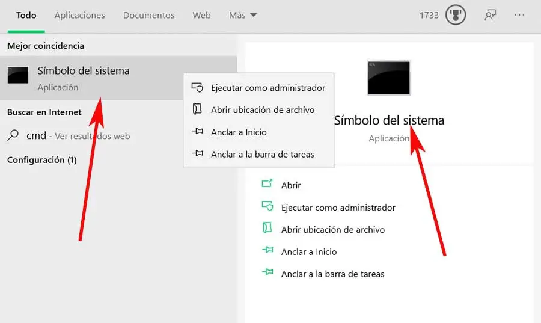This screenshot has height=323, width=541.
Task: Click green pin icon beside details Anclar a Inicio
Action: coord(267,250)
